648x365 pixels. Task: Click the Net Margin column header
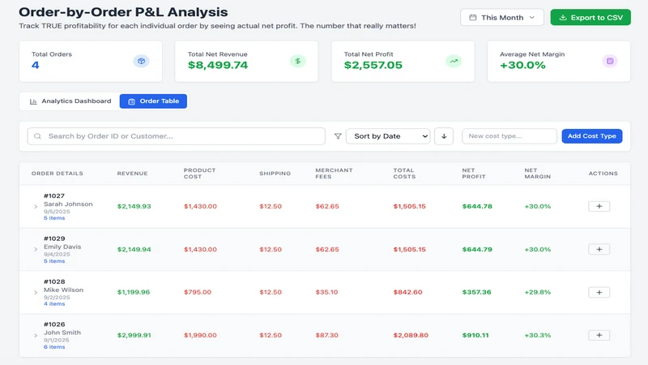point(537,174)
